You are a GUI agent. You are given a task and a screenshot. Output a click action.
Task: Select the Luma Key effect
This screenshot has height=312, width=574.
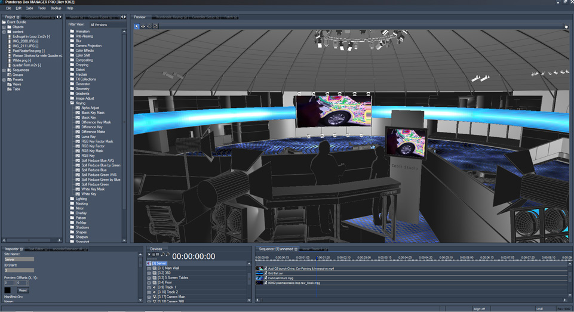pyautogui.click(x=88, y=137)
